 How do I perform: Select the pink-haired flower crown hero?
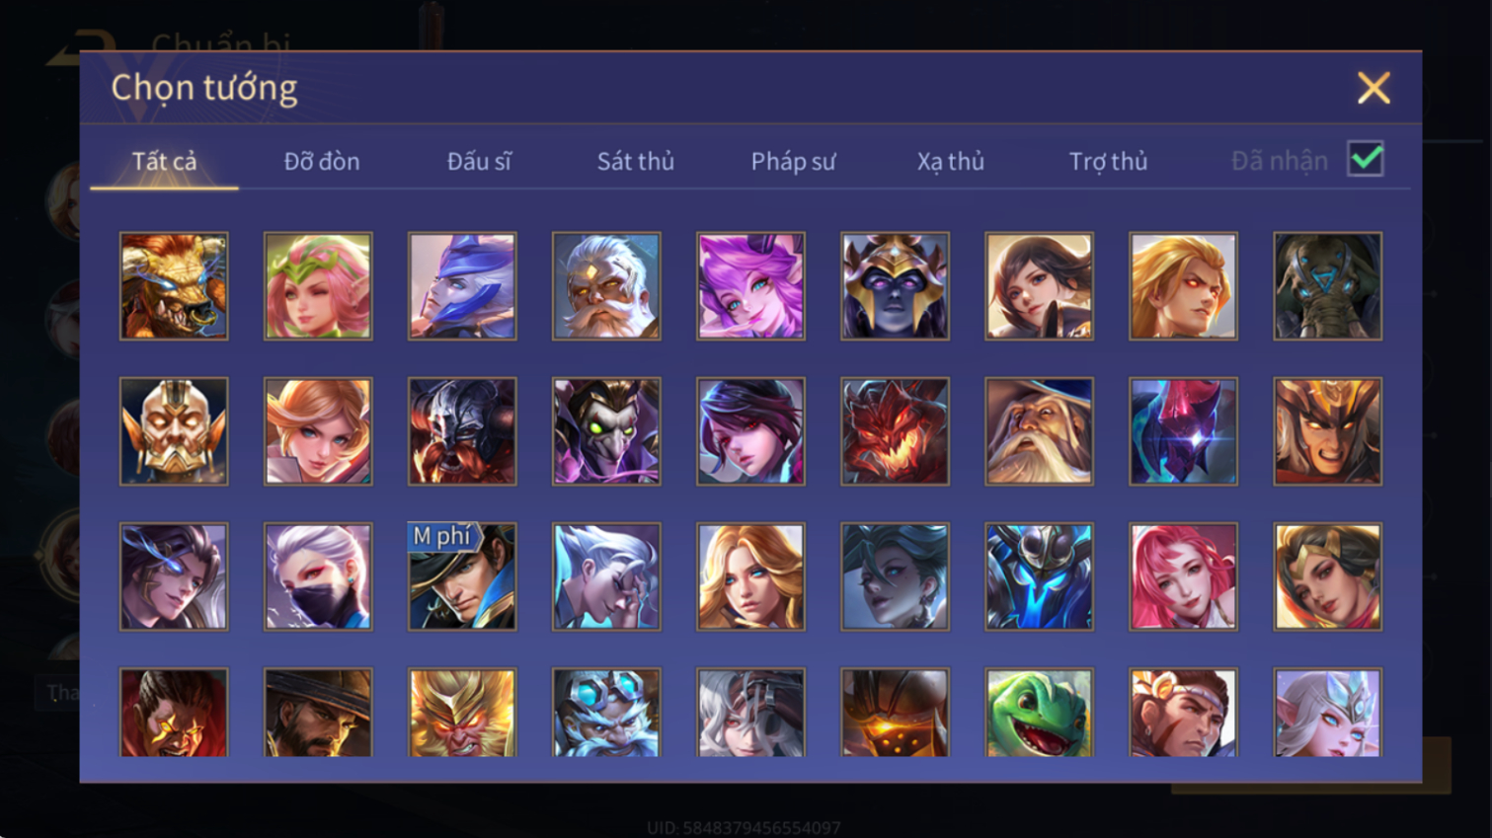click(318, 286)
